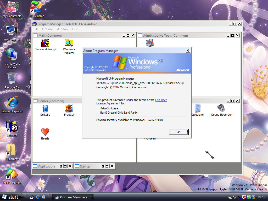Viewport: 268px width, 201px height.
Task: Launch Windows Media Player from quick launch
Action: (x=44, y=197)
